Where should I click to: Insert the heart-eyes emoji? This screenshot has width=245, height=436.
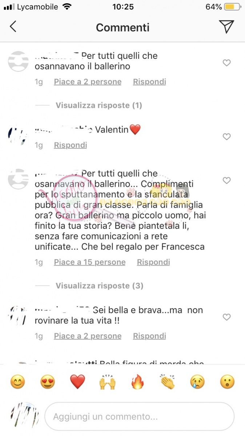pos(48,382)
